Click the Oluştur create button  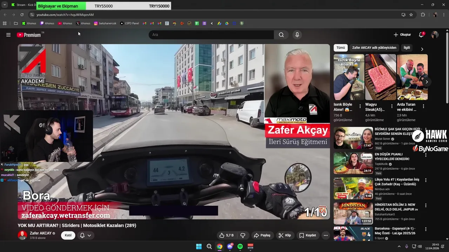tap(402, 35)
